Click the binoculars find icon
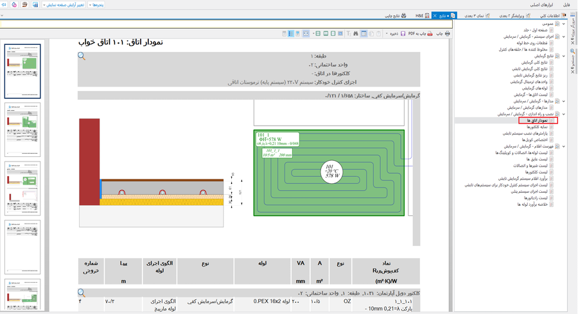Screen dimensions: 578x314 [x=356, y=33]
